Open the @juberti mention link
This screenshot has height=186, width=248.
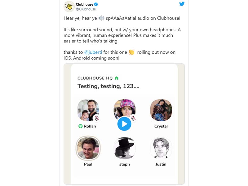92,52
